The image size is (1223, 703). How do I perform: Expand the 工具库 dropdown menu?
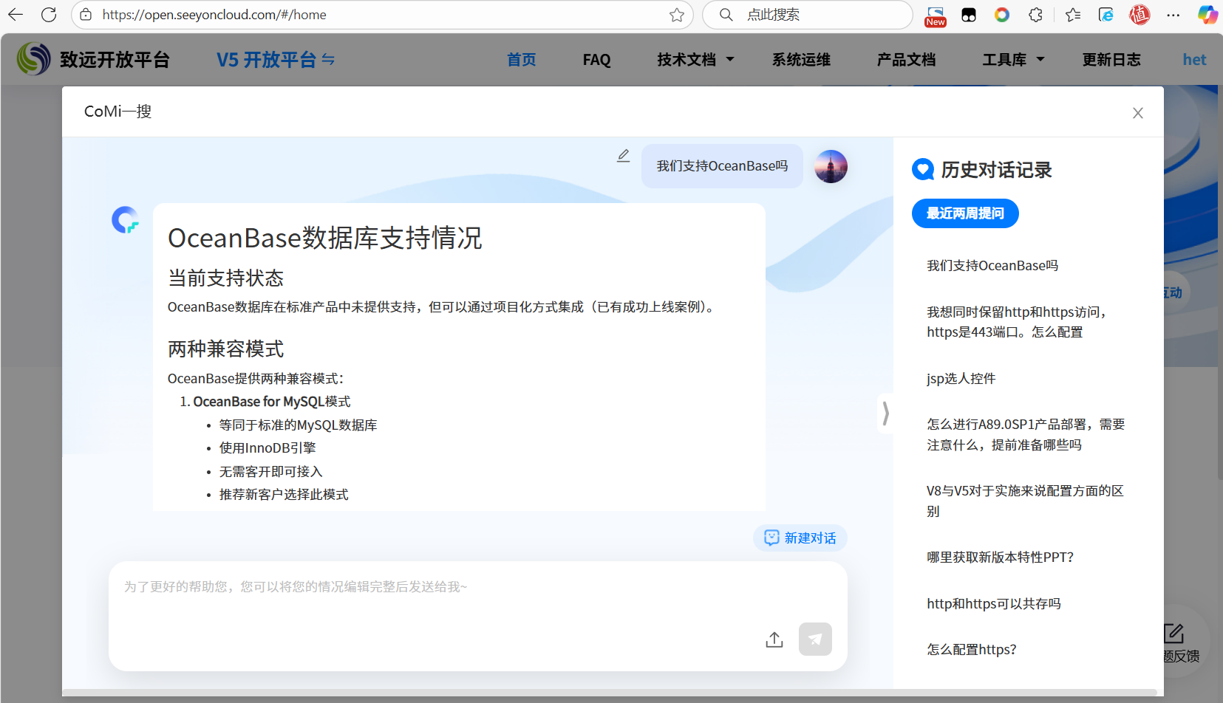1012,60
